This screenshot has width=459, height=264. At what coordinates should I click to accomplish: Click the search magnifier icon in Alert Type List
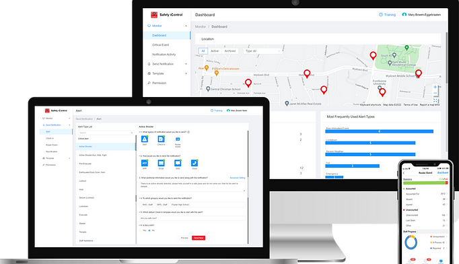point(132,133)
